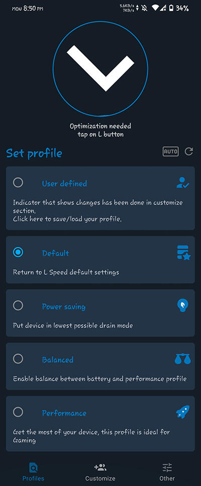Viewport: 201px width, 486px height.
Task: Tap the Performance rocket icon
Action: click(183, 412)
